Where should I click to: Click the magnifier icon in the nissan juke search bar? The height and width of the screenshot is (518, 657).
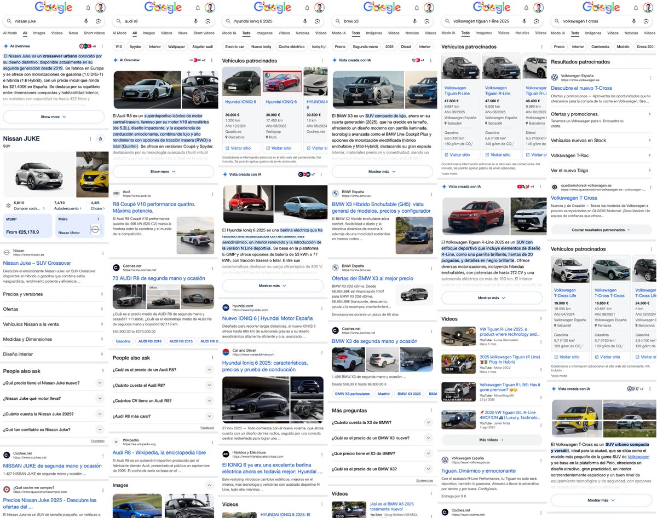click(x=10, y=21)
